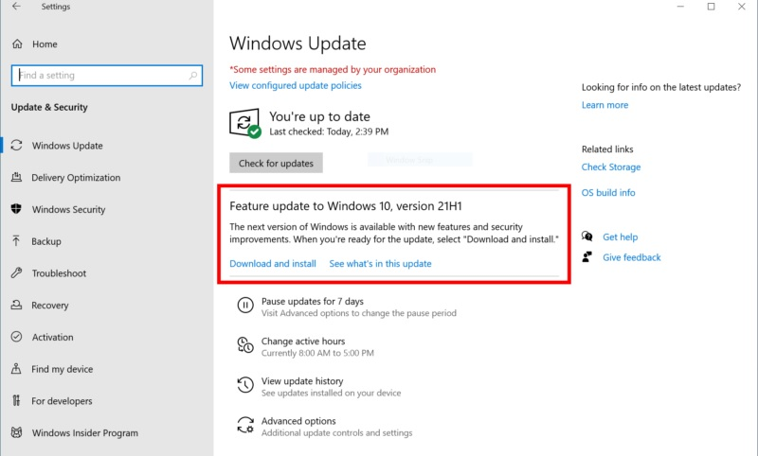Click the back arrow in Settings
This screenshot has height=456, width=758.
tap(16, 7)
